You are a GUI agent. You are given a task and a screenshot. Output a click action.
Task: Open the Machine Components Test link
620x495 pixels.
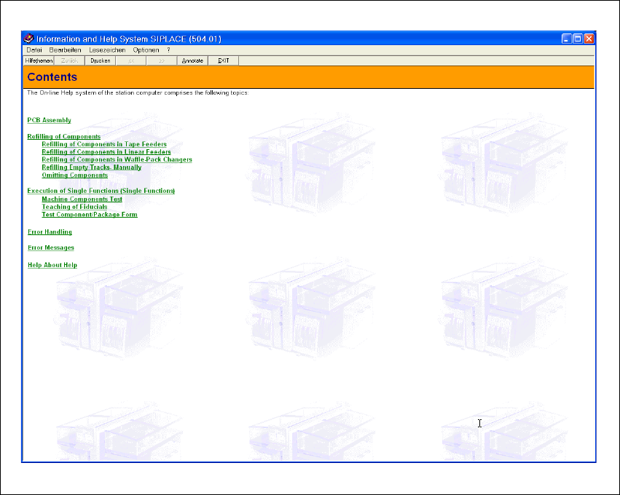82,199
